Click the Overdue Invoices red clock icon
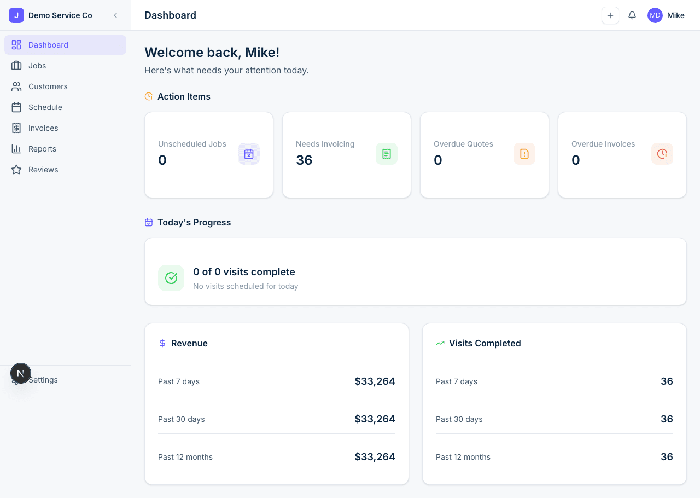 662,154
